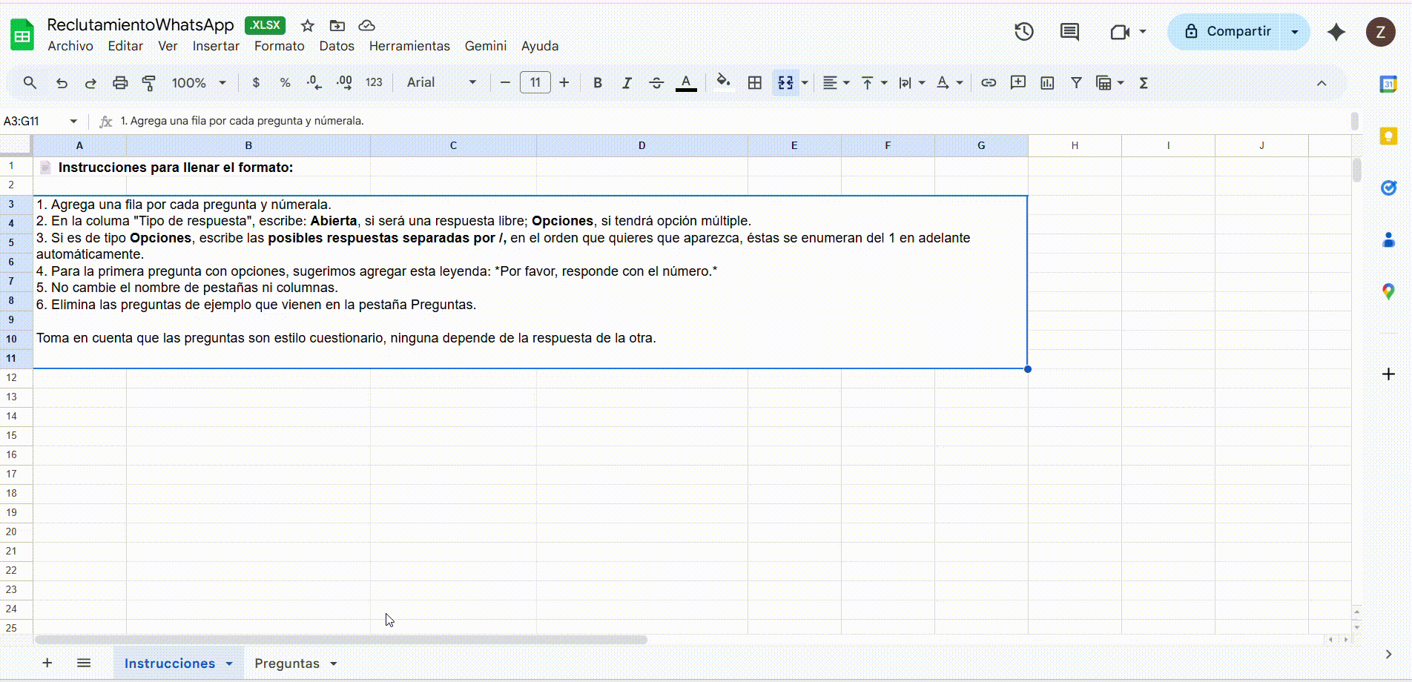Expand merge cells type dropdown arrow

pyautogui.click(x=805, y=83)
